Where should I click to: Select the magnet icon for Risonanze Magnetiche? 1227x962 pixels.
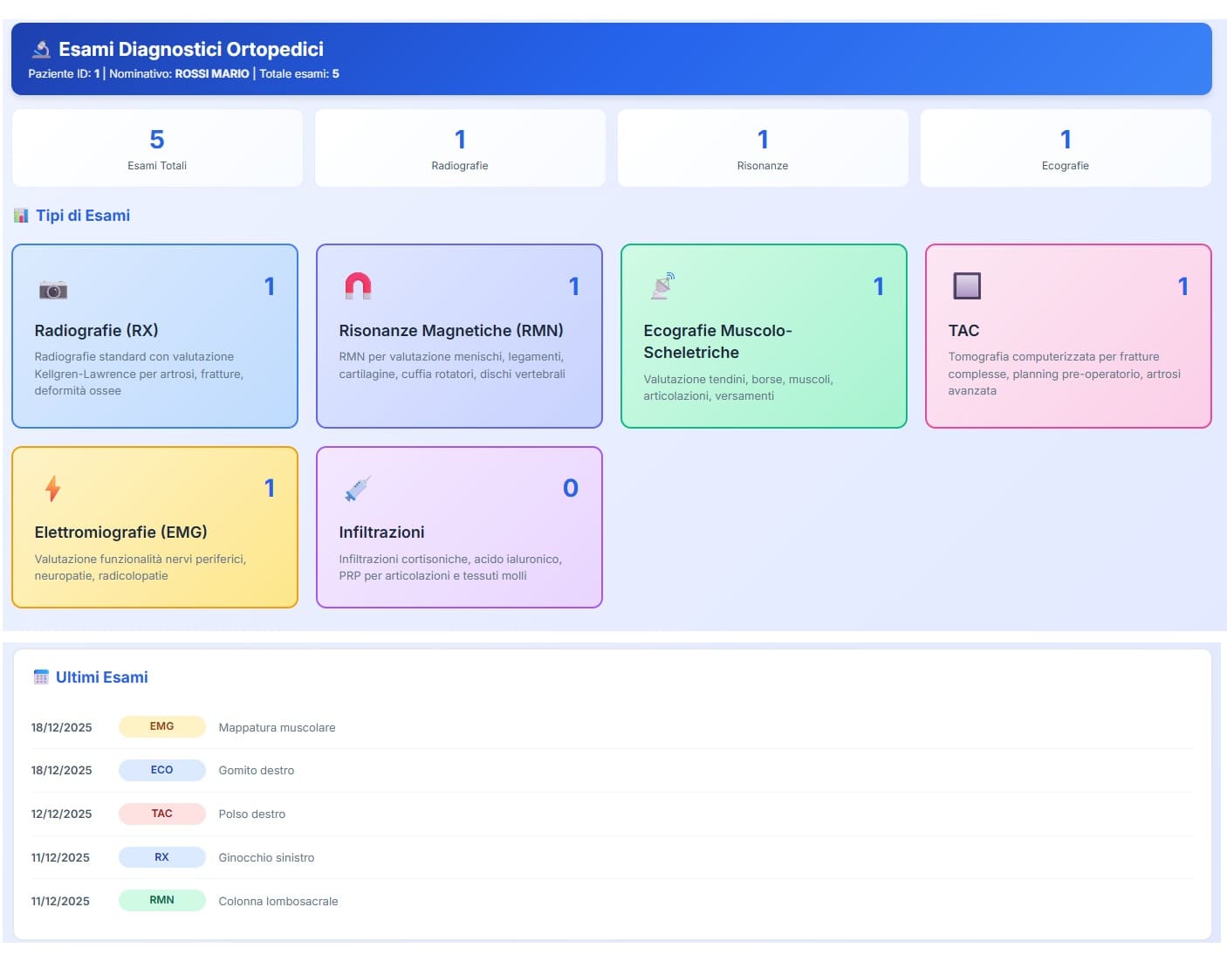coord(358,285)
